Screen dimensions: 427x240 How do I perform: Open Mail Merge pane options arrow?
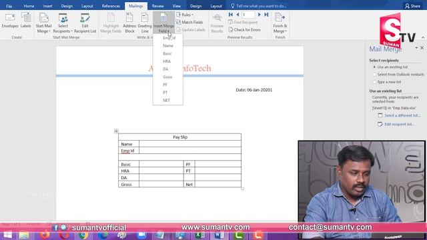click(x=416, y=48)
